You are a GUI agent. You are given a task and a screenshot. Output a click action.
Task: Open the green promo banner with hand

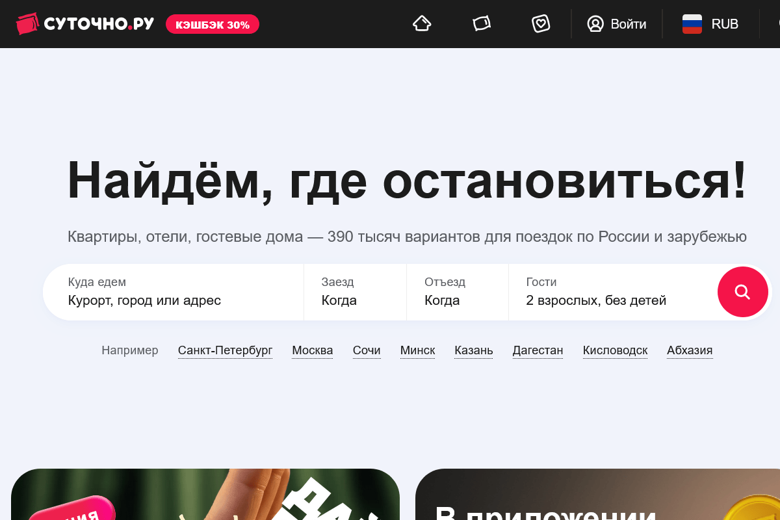205,494
